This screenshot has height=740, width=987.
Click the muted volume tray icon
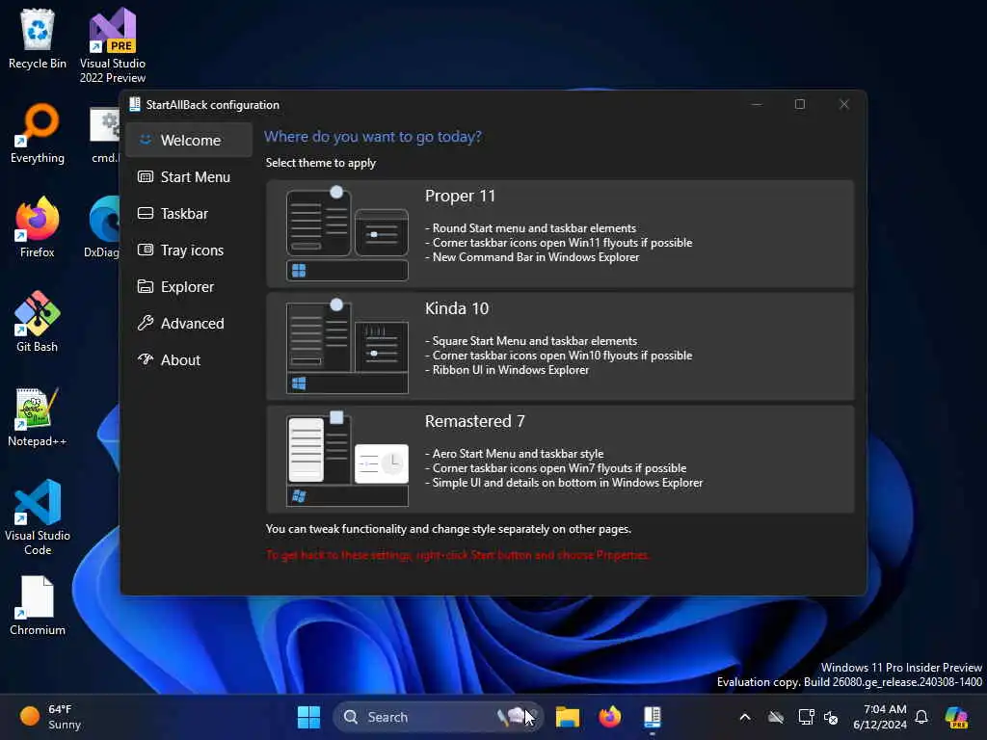(831, 717)
